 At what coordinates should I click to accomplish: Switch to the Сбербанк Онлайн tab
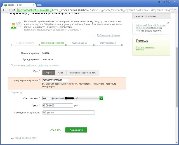pos(19,5)
